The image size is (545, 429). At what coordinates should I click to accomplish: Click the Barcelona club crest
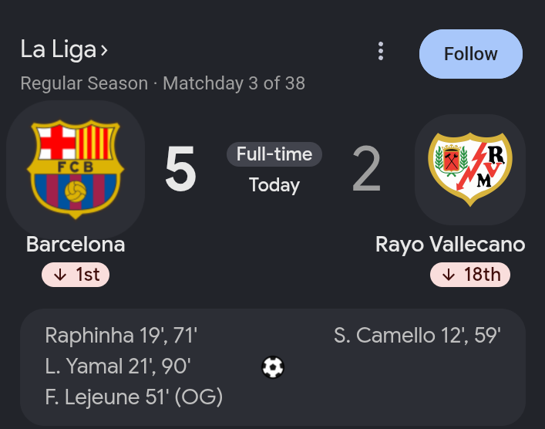tap(76, 170)
